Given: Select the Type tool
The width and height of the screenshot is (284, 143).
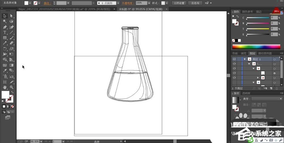Looking at the screenshot, I should (5, 33).
